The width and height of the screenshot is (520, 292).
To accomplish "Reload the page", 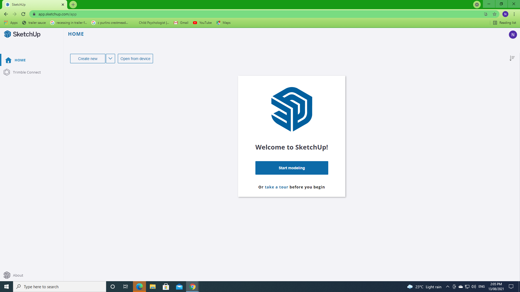I will [23, 14].
